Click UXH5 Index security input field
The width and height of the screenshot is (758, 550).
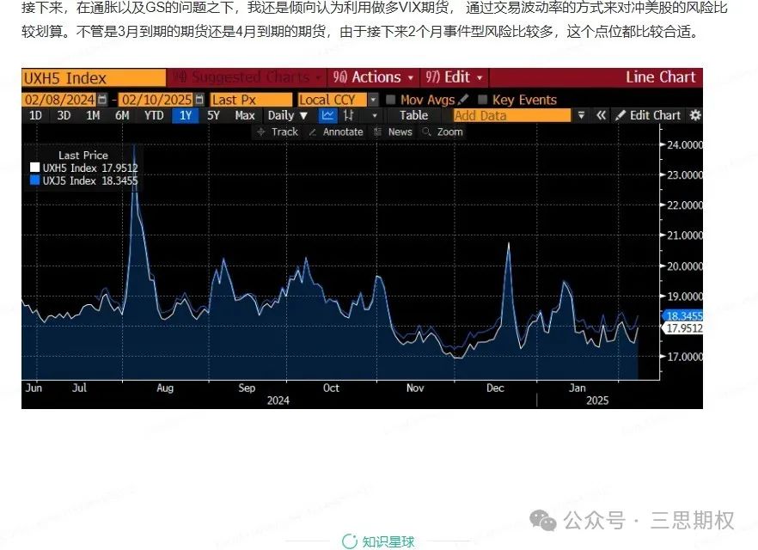coord(94,78)
